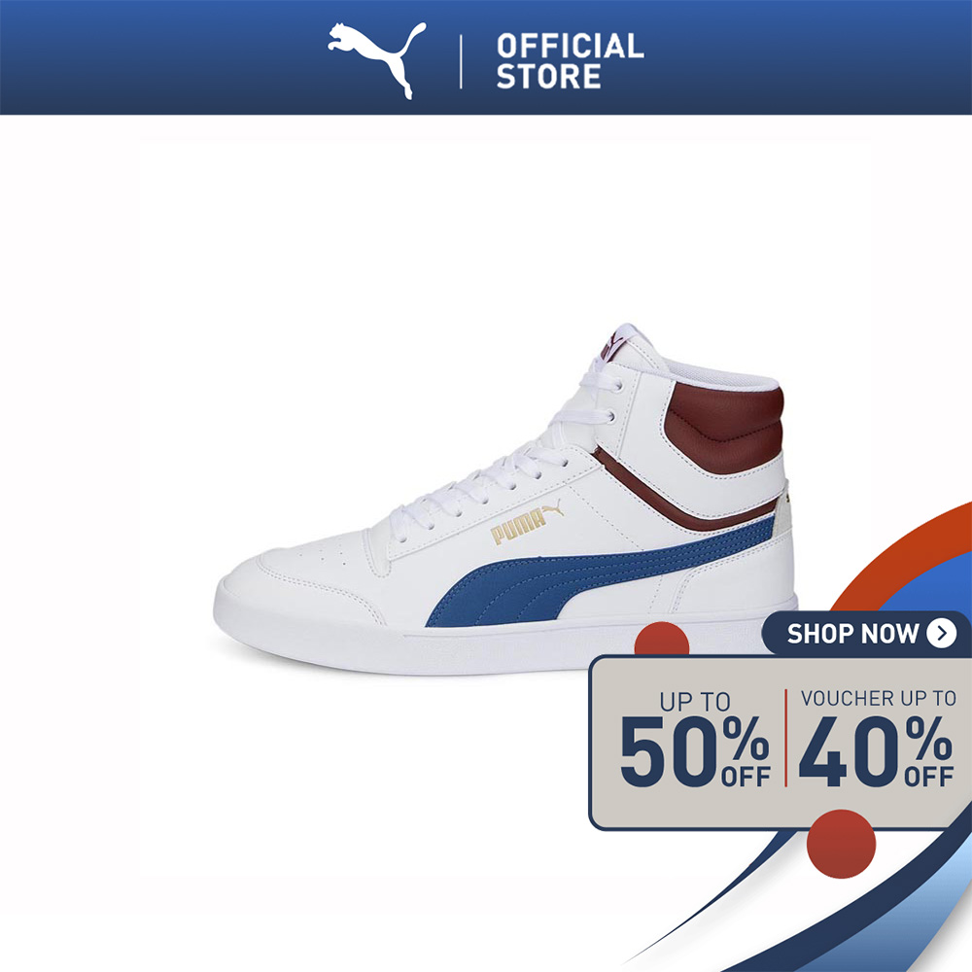This screenshot has height=972, width=972.
Task: Click the red divider line in the voucher box
Action: tap(785, 738)
